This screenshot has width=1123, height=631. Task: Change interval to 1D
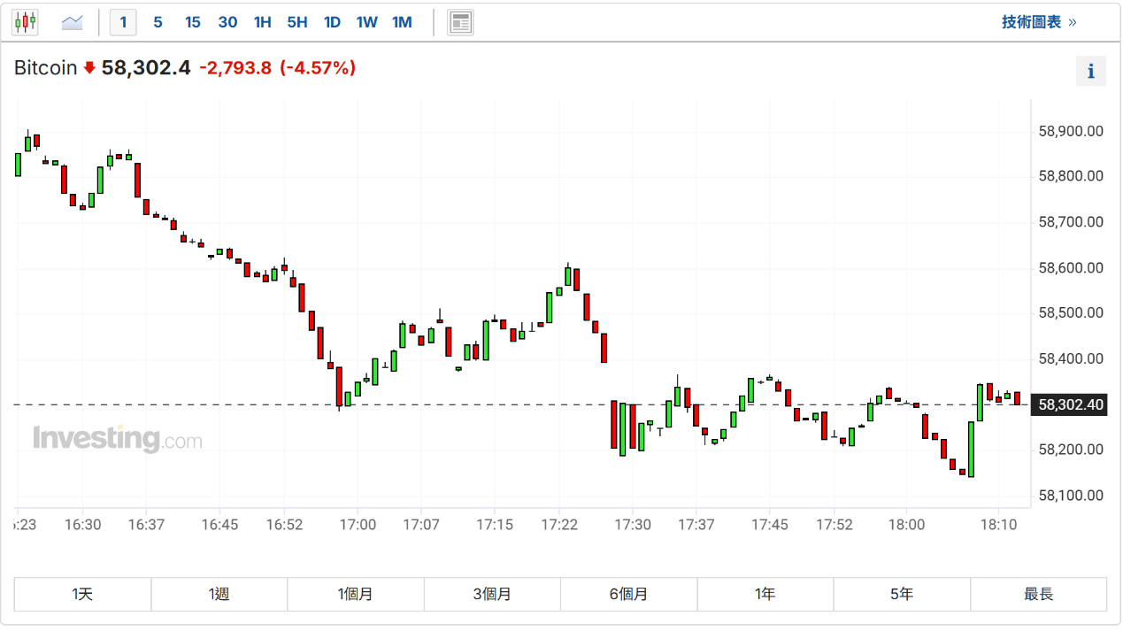coord(332,22)
